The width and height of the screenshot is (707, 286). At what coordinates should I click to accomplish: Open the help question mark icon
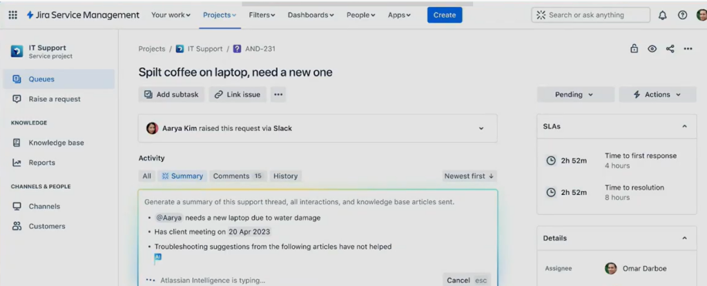click(x=683, y=15)
